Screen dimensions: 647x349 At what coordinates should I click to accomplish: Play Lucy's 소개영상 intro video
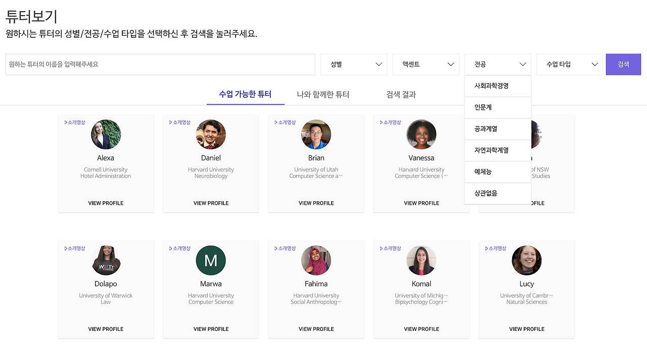tap(495, 248)
